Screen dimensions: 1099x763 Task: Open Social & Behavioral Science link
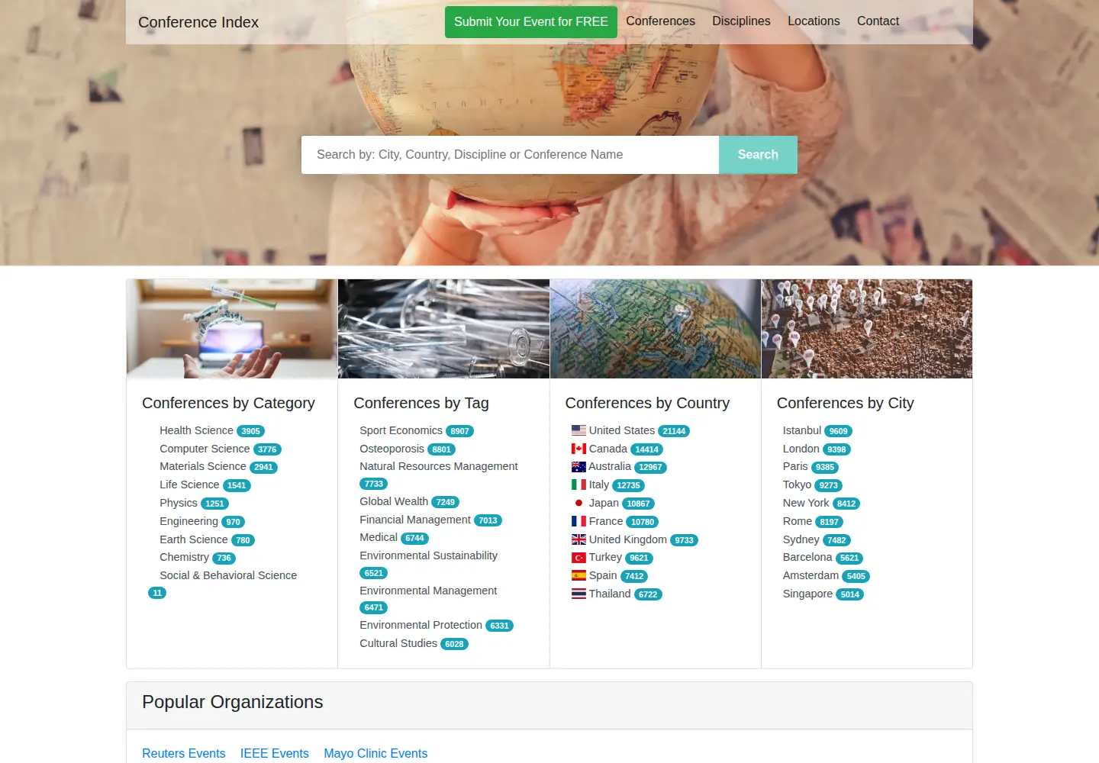pyautogui.click(x=228, y=575)
